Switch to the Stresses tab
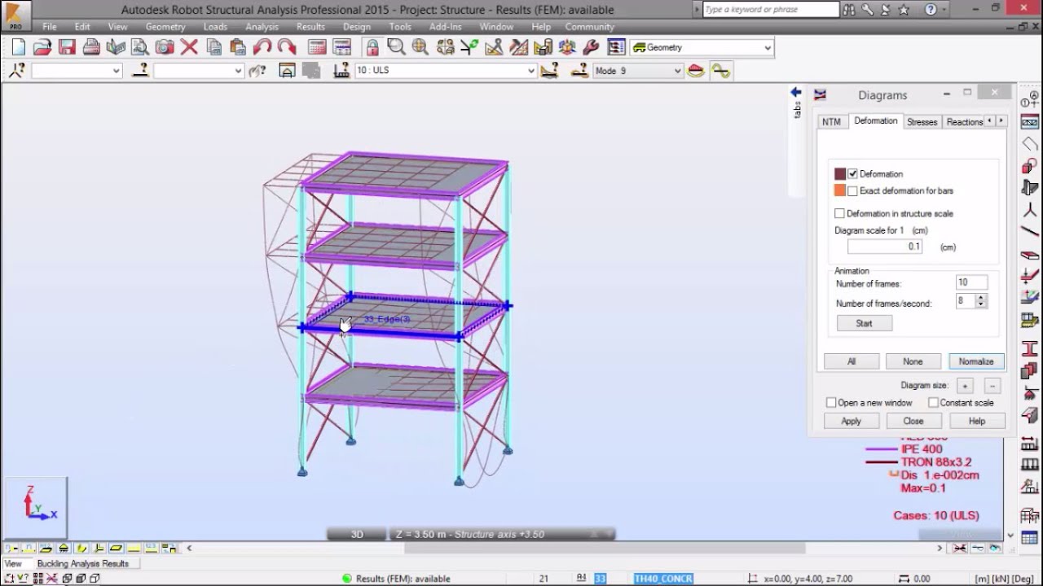 (922, 121)
